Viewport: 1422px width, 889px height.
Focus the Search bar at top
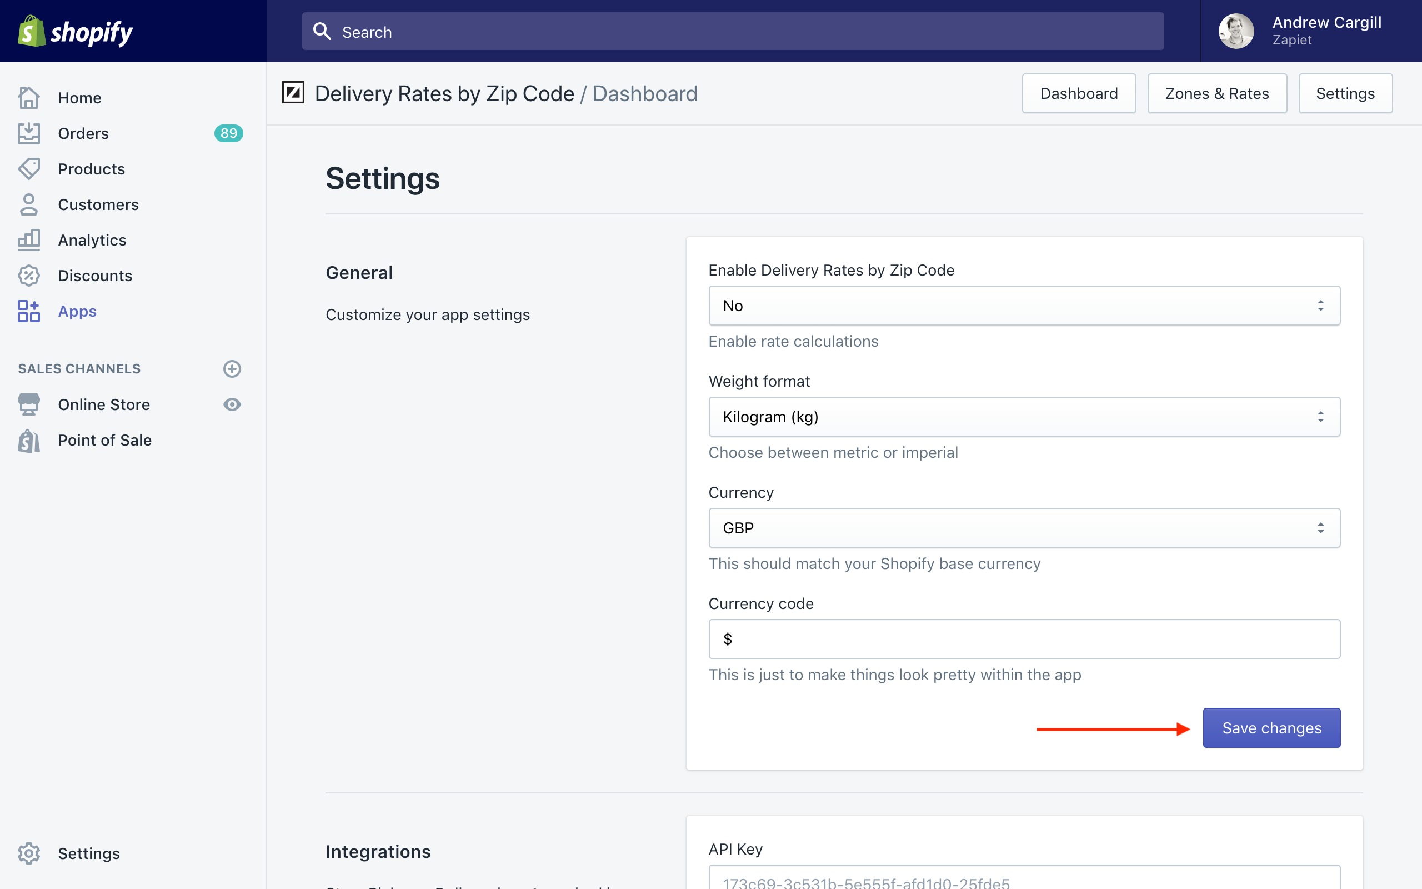(x=732, y=32)
